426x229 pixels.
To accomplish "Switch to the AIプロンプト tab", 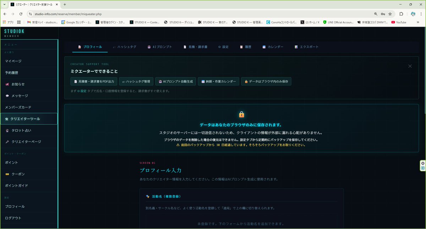I will coord(160,47).
